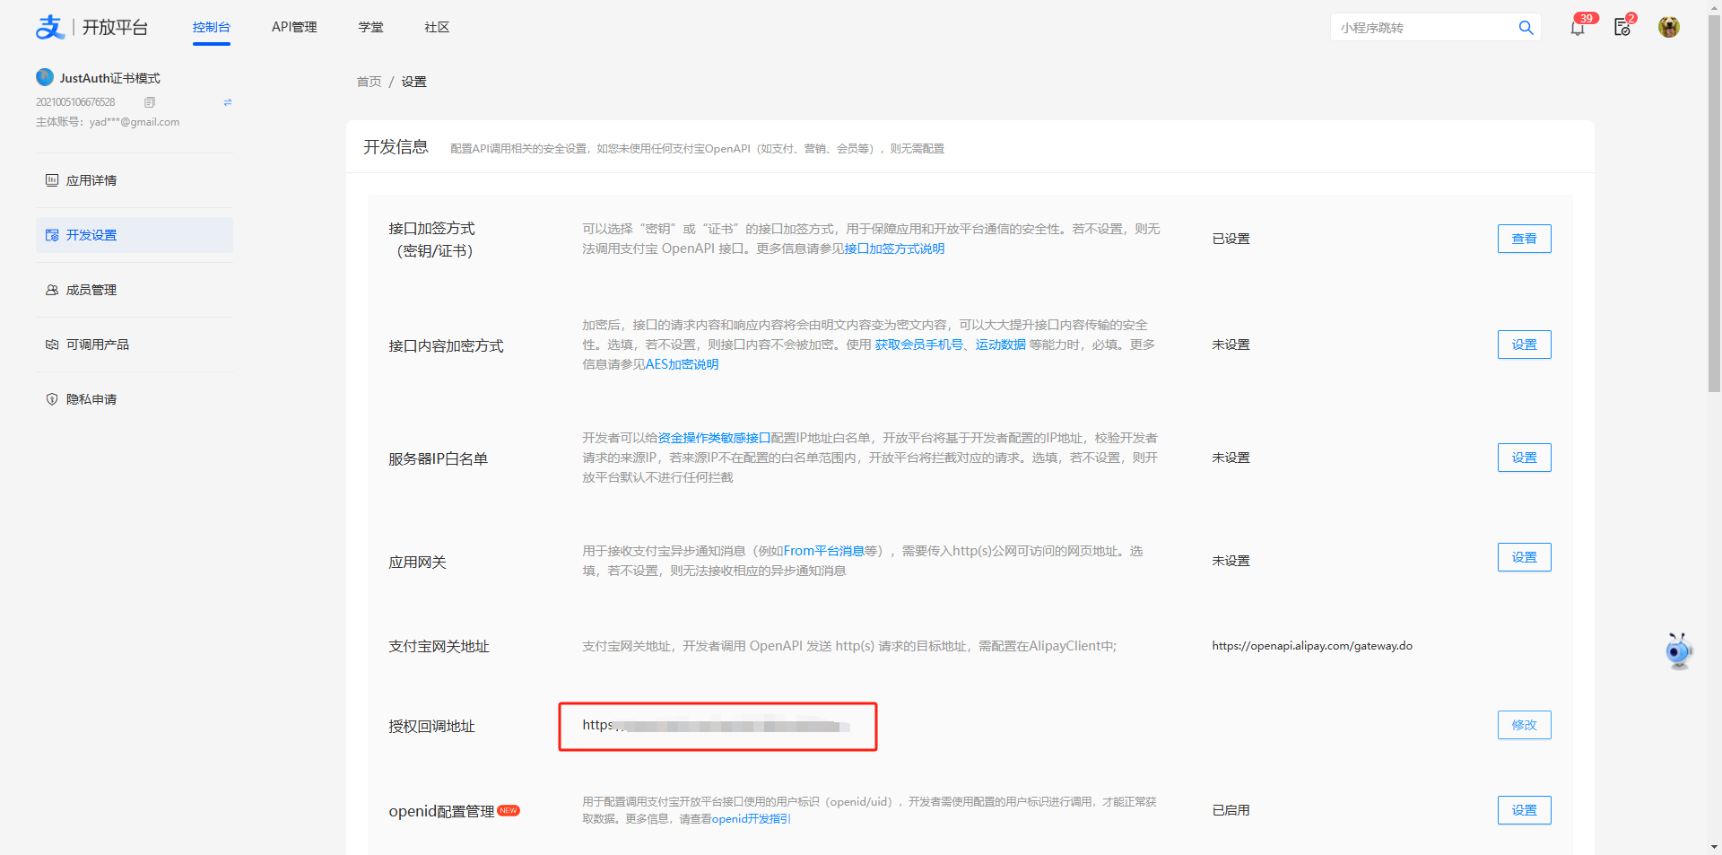Open the 学堂 menu
The width and height of the screenshot is (1722, 855).
(x=370, y=27)
